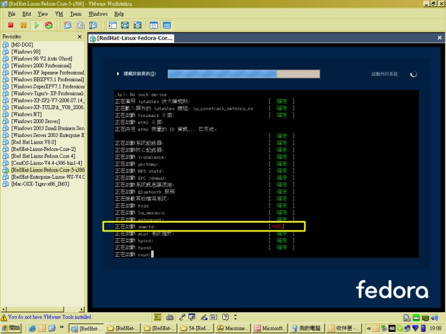Click the Fedora boot progress bar

pyautogui.click(x=244, y=74)
